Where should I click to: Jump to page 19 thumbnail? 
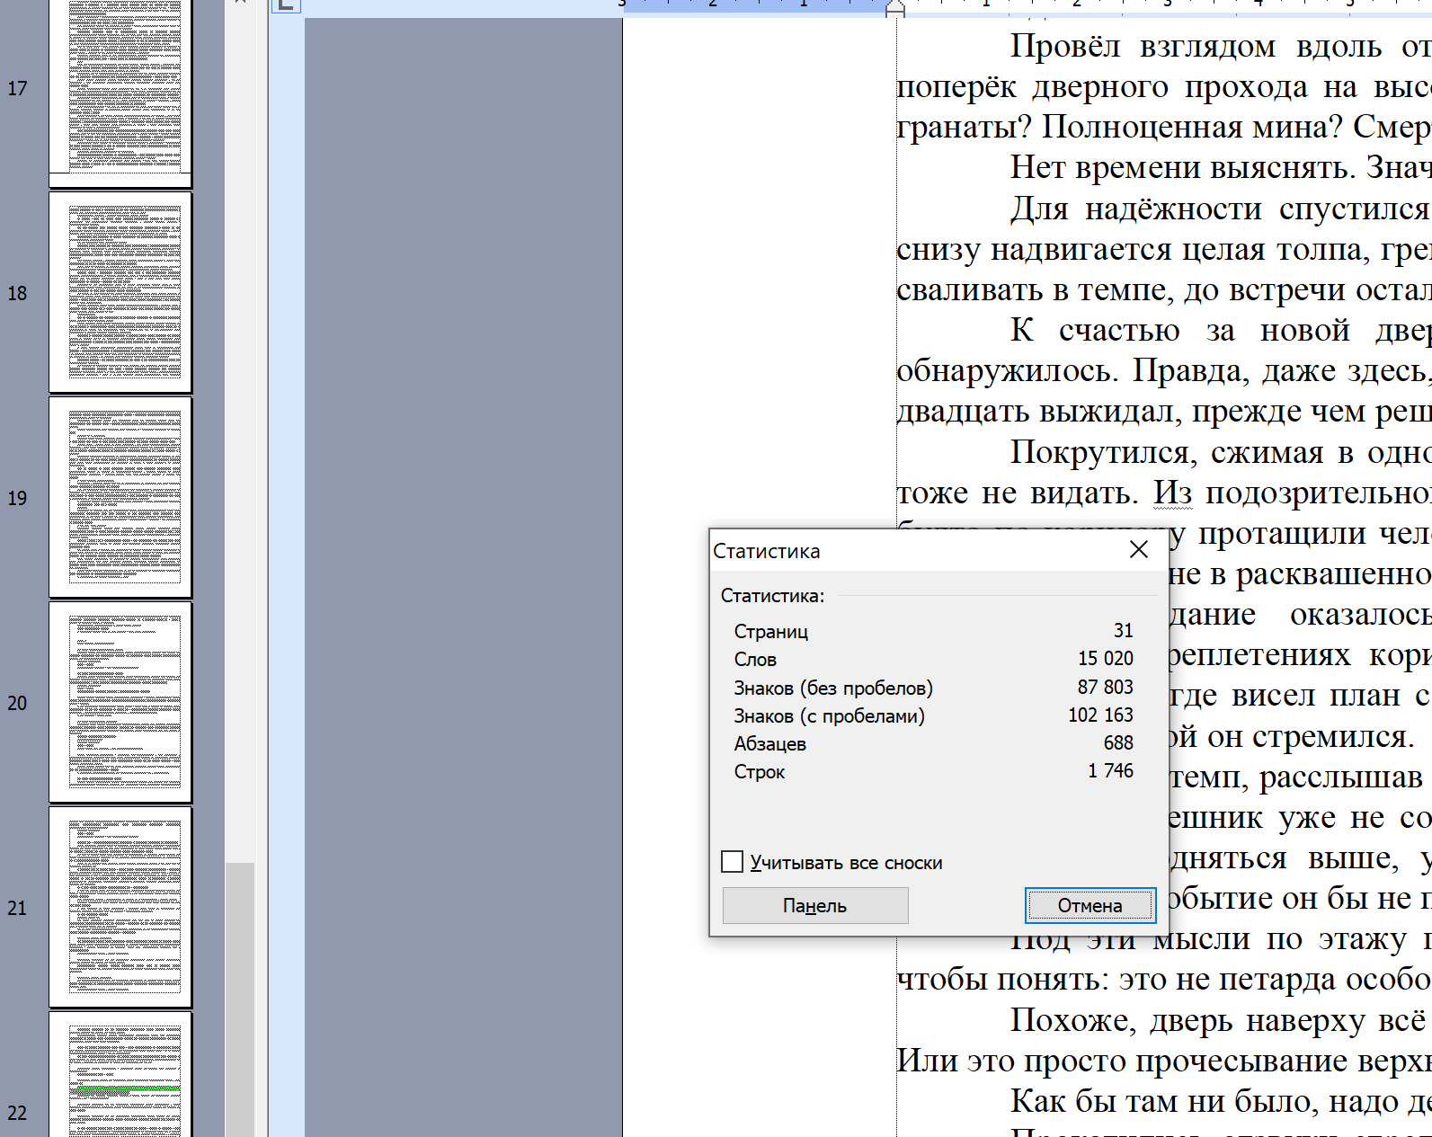click(x=120, y=498)
